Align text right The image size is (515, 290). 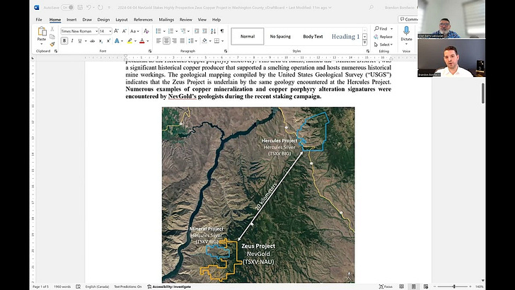tap(175, 41)
